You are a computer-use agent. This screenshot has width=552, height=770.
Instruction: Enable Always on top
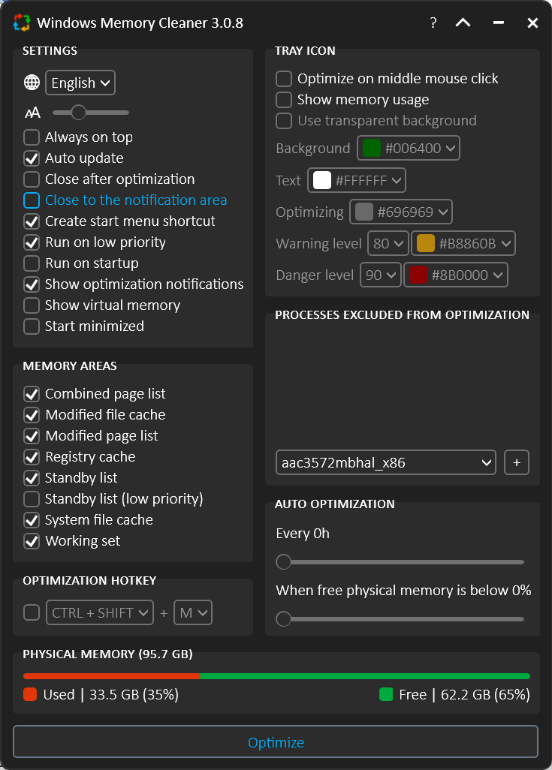[x=32, y=137]
